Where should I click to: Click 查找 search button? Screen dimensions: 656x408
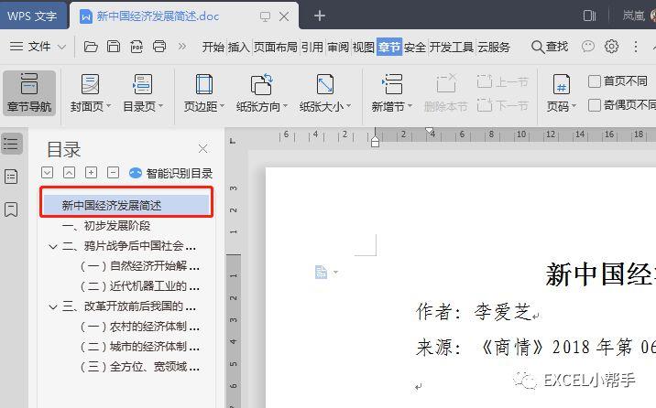pyautogui.click(x=550, y=47)
